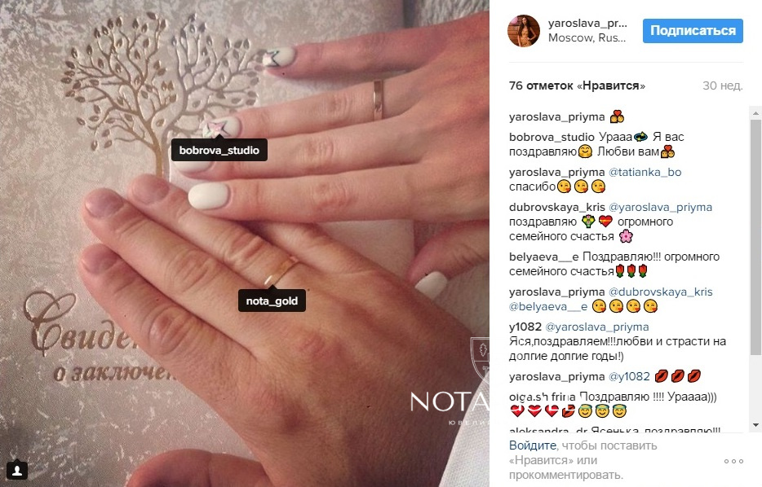Click the Подписаться follow button
The image size is (762, 487).
pyautogui.click(x=693, y=31)
